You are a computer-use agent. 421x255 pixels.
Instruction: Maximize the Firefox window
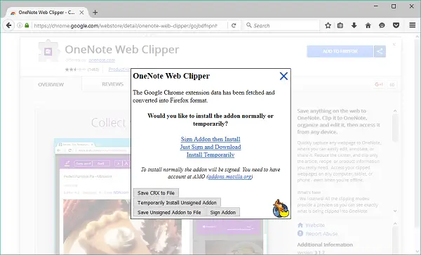point(394,6)
